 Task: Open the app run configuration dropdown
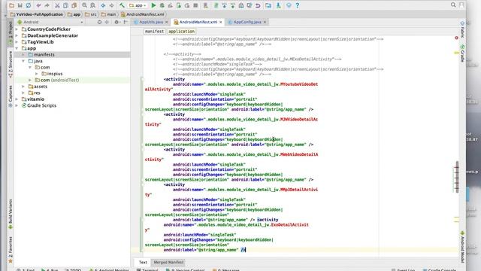(x=138, y=5)
